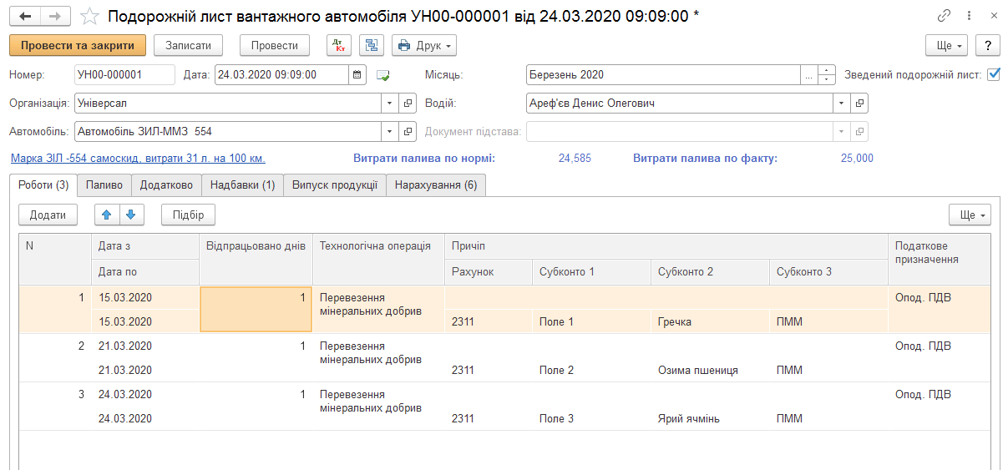Toggle Зведений подорожній лист checkbox
Screen dimensions: 1008x470
pos(993,74)
